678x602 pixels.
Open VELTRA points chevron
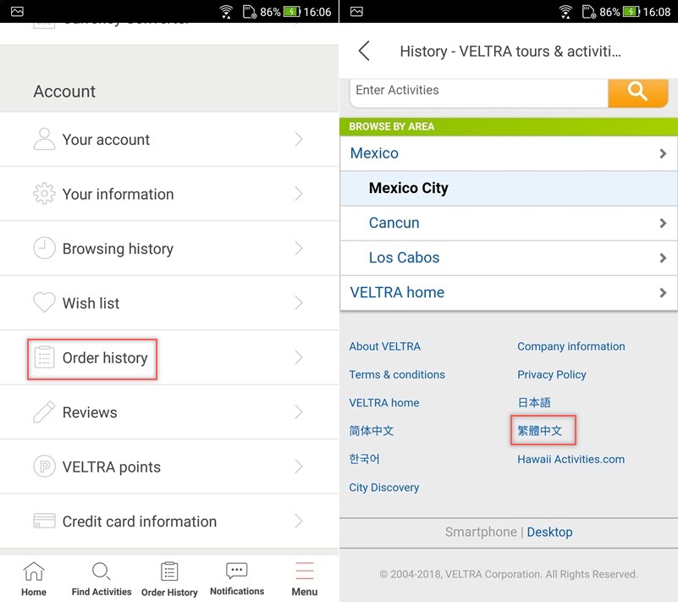(x=298, y=467)
